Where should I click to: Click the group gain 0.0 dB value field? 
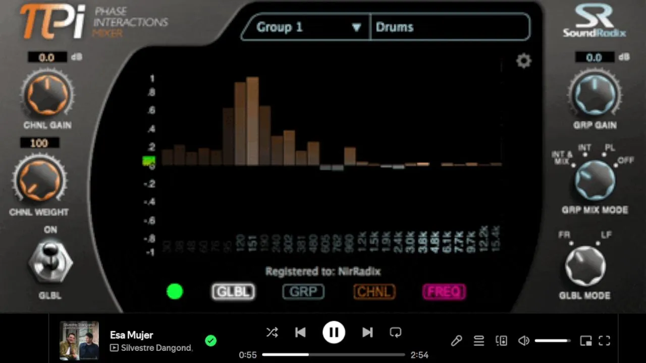(594, 57)
